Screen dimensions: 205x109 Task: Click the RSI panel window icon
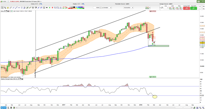[20, 79]
